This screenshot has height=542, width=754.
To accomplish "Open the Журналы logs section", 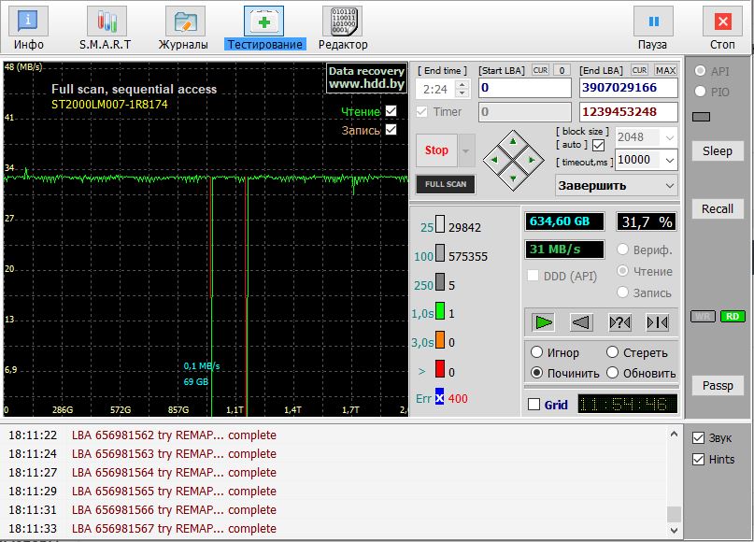I will 184,28.
